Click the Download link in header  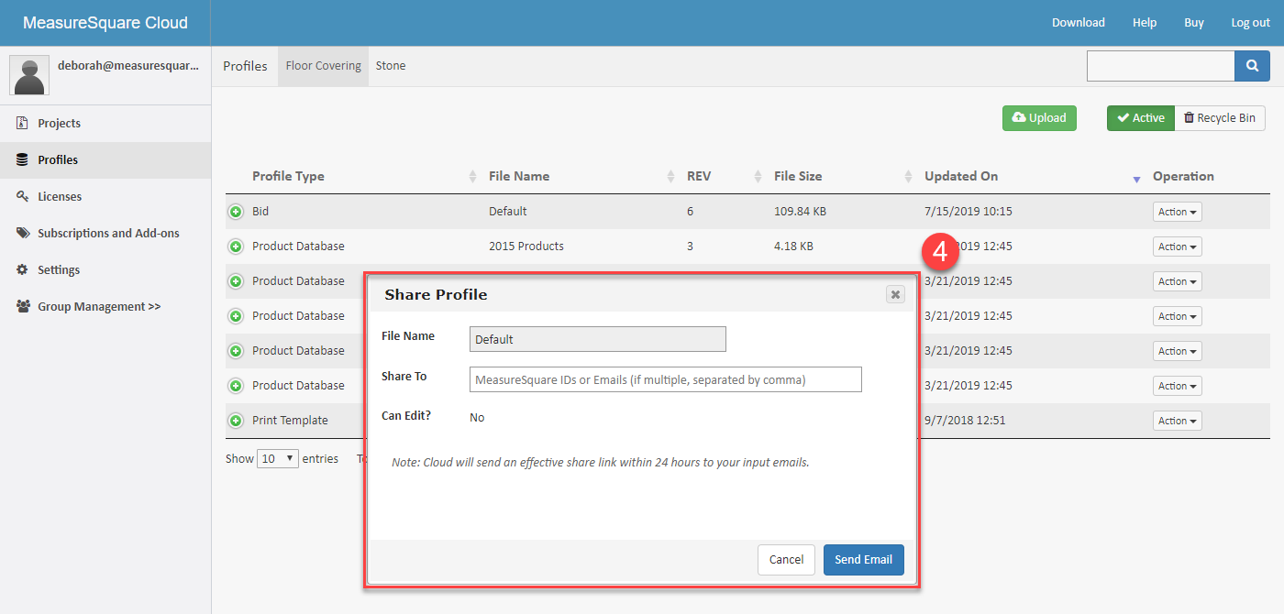tap(1079, 23)
